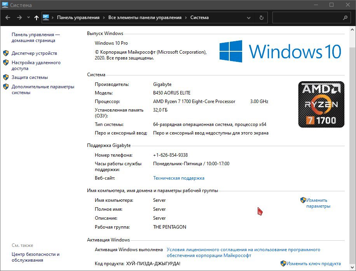Select the phone number +1-626-854-9338
The height and width of the screenshot is (271, 356).
tap(171, 155)
